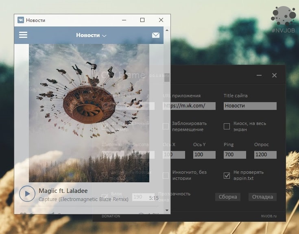Click the Ось Y input field
Image resolution: width=299 pixels, height=234 pixels.
tap(204, 155)
